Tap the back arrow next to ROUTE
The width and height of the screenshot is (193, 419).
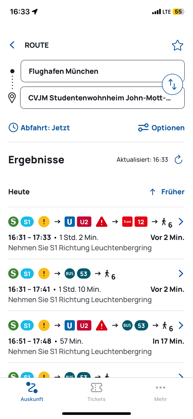(12, 45)
